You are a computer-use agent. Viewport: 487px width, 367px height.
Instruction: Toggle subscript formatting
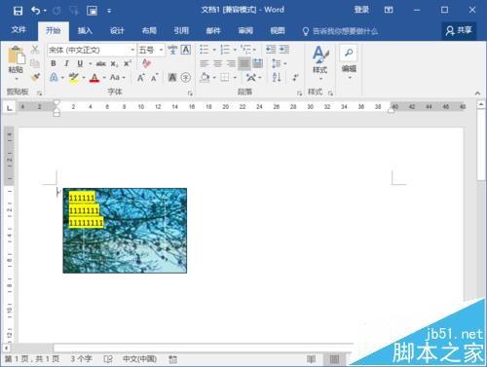114,64
